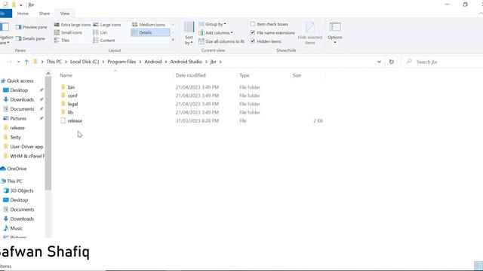Open 3D Objects under This PC
This screenshot has width=483, height=271.
click(x=22, y=190)
